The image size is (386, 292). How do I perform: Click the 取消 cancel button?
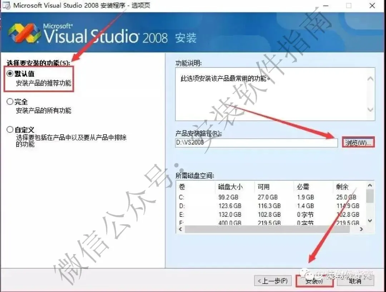(355, 281)
